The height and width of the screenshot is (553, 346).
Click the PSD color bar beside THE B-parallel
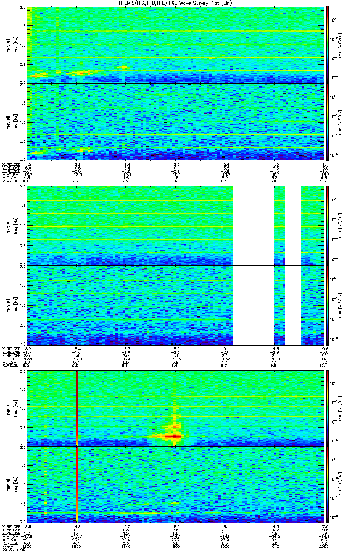click(328, 484)
